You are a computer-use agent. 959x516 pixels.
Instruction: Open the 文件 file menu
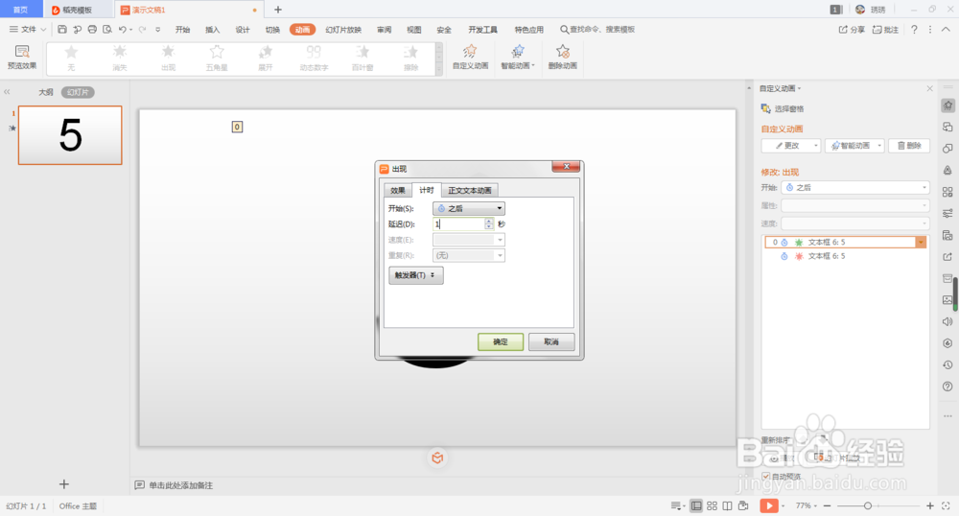28,30
